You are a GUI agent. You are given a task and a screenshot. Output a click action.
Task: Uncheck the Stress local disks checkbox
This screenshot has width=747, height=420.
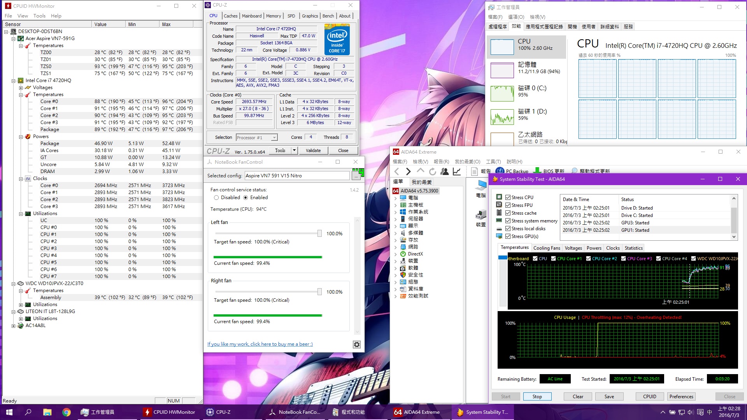point(508,229)
